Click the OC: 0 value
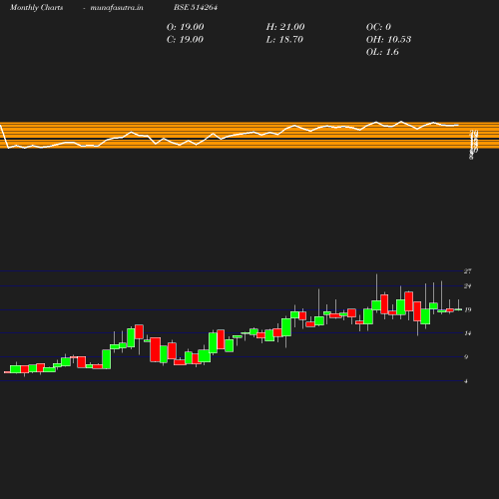 pos(378,27)
